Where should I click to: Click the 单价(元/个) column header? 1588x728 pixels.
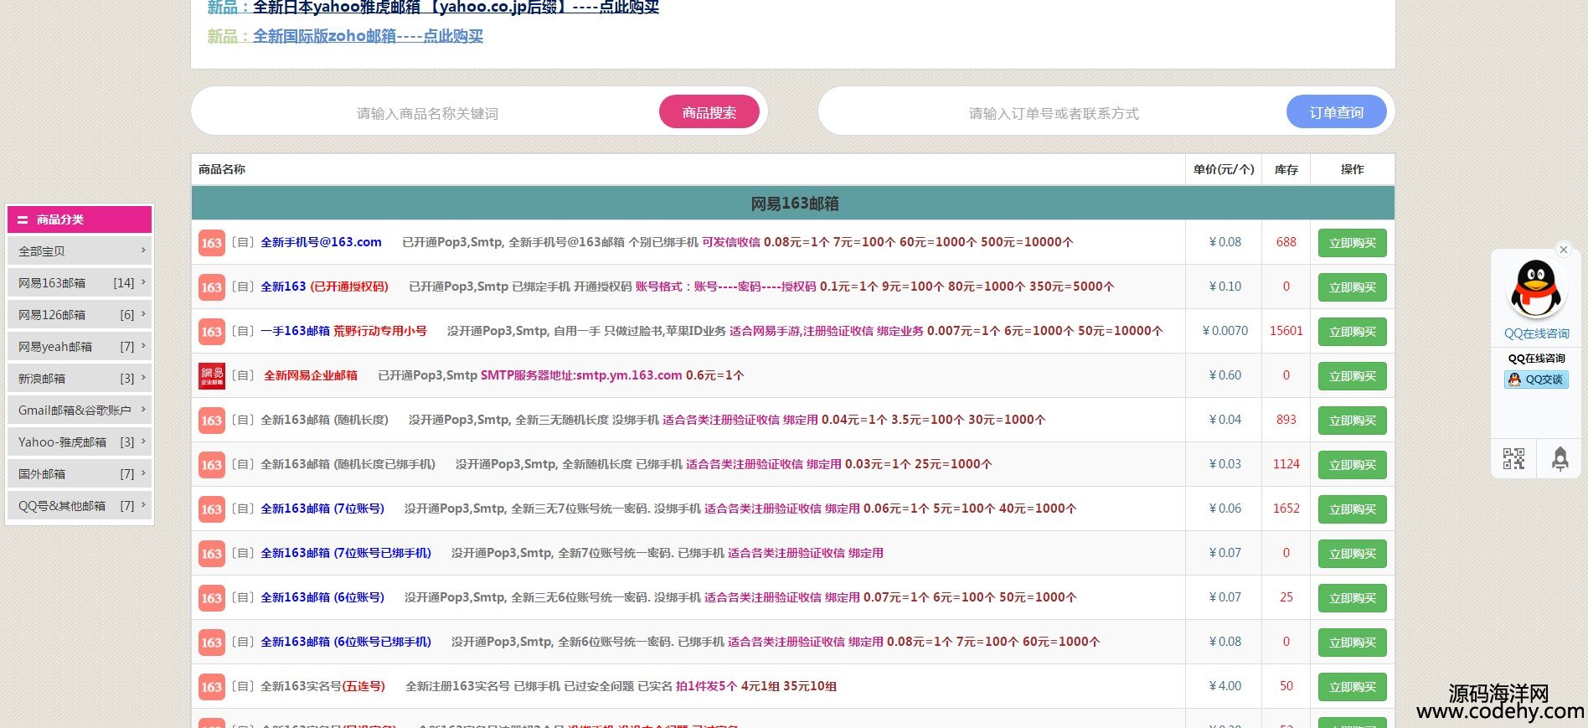click(x=1224, y=169)
